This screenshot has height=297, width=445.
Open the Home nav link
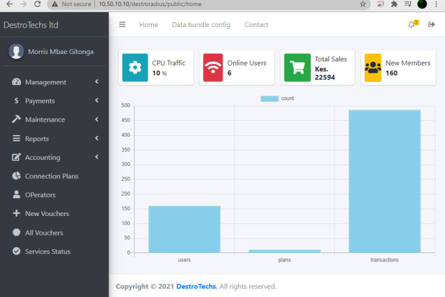click(x=148, y=25)
